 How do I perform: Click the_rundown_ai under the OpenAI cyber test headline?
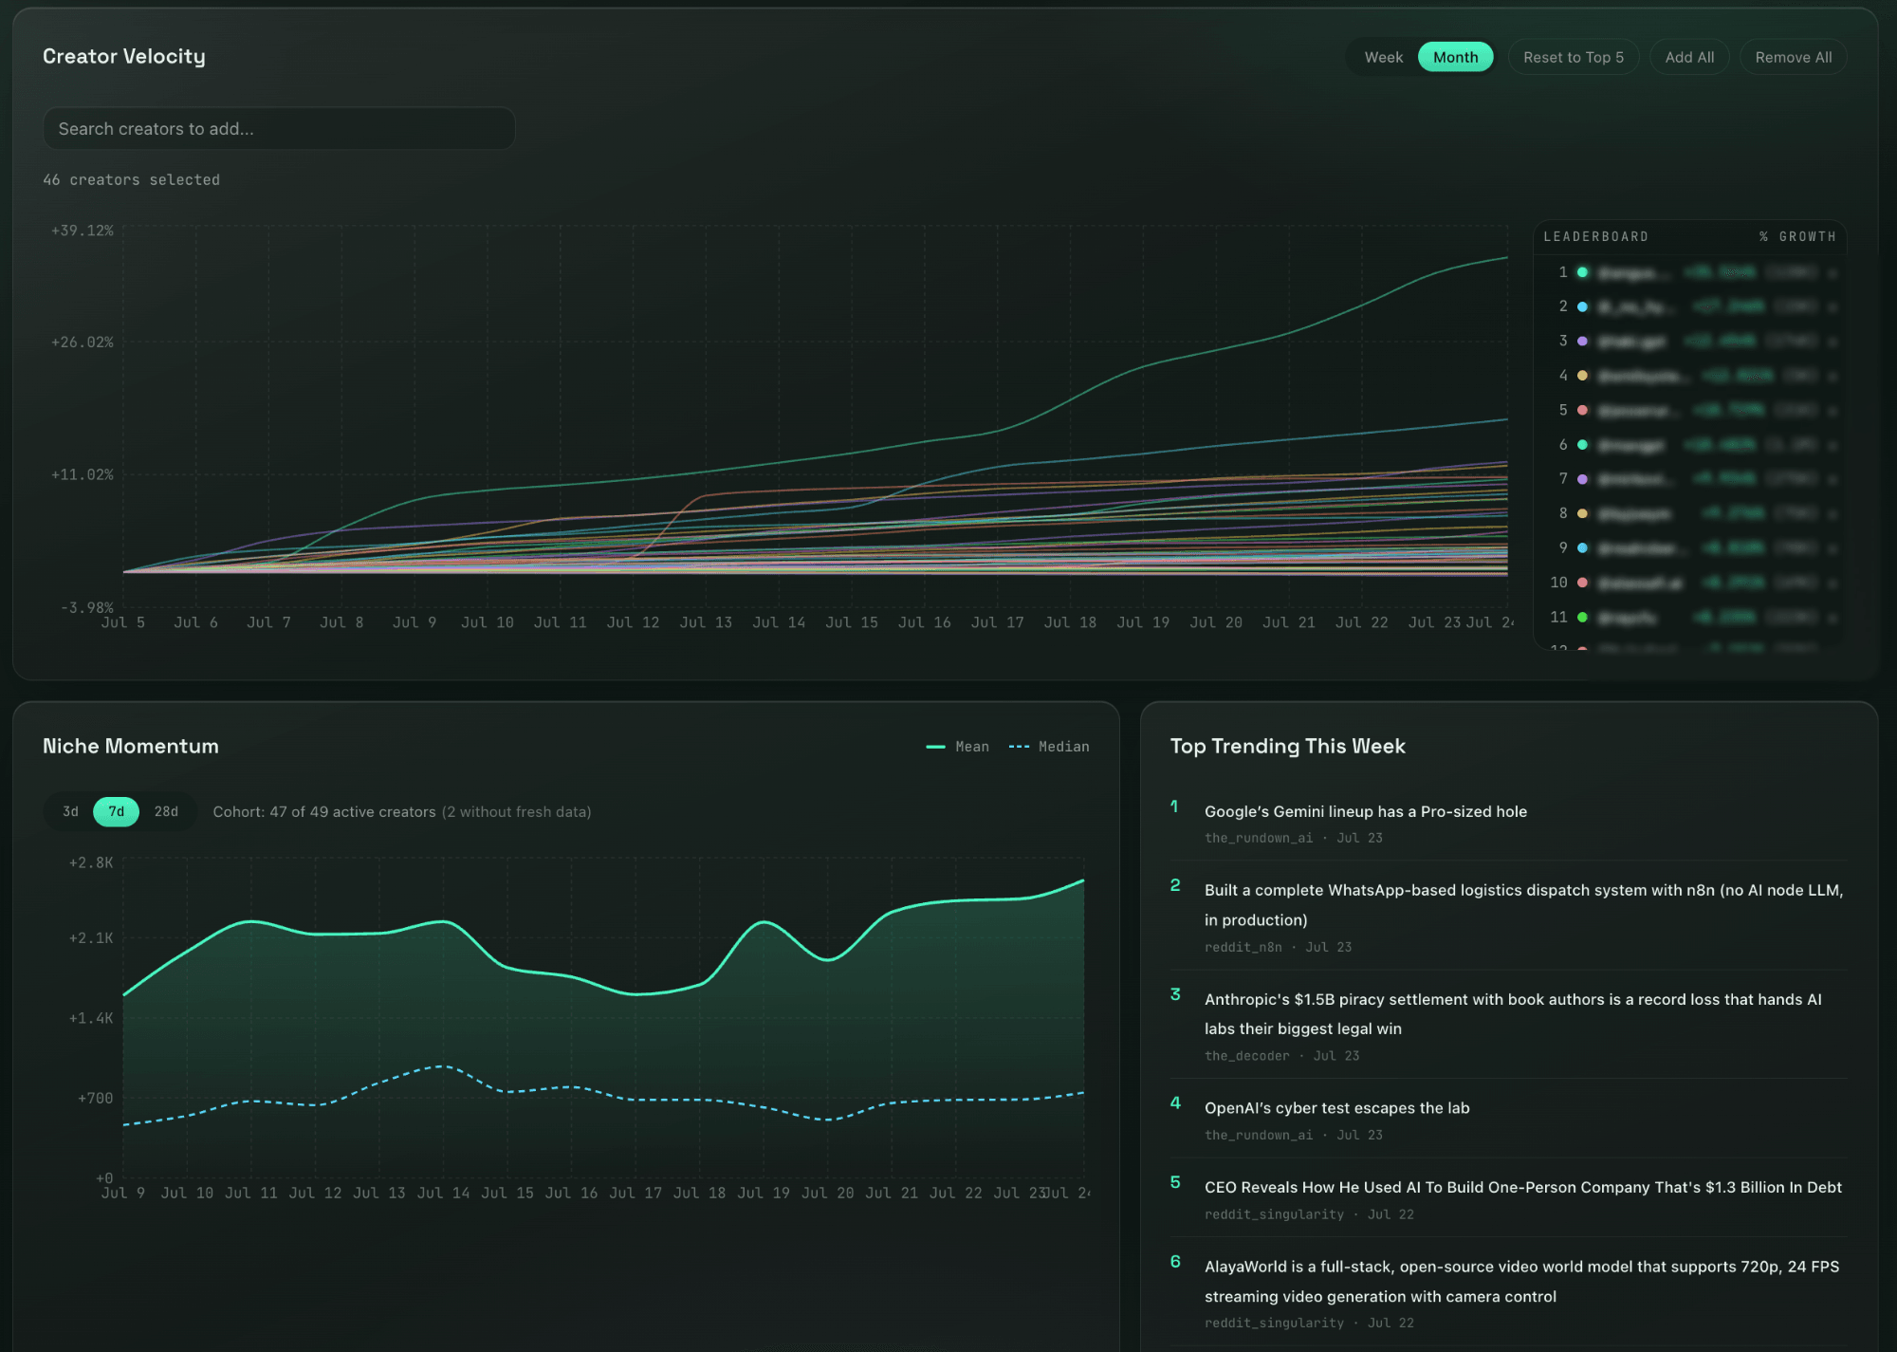[1259, 1135]
